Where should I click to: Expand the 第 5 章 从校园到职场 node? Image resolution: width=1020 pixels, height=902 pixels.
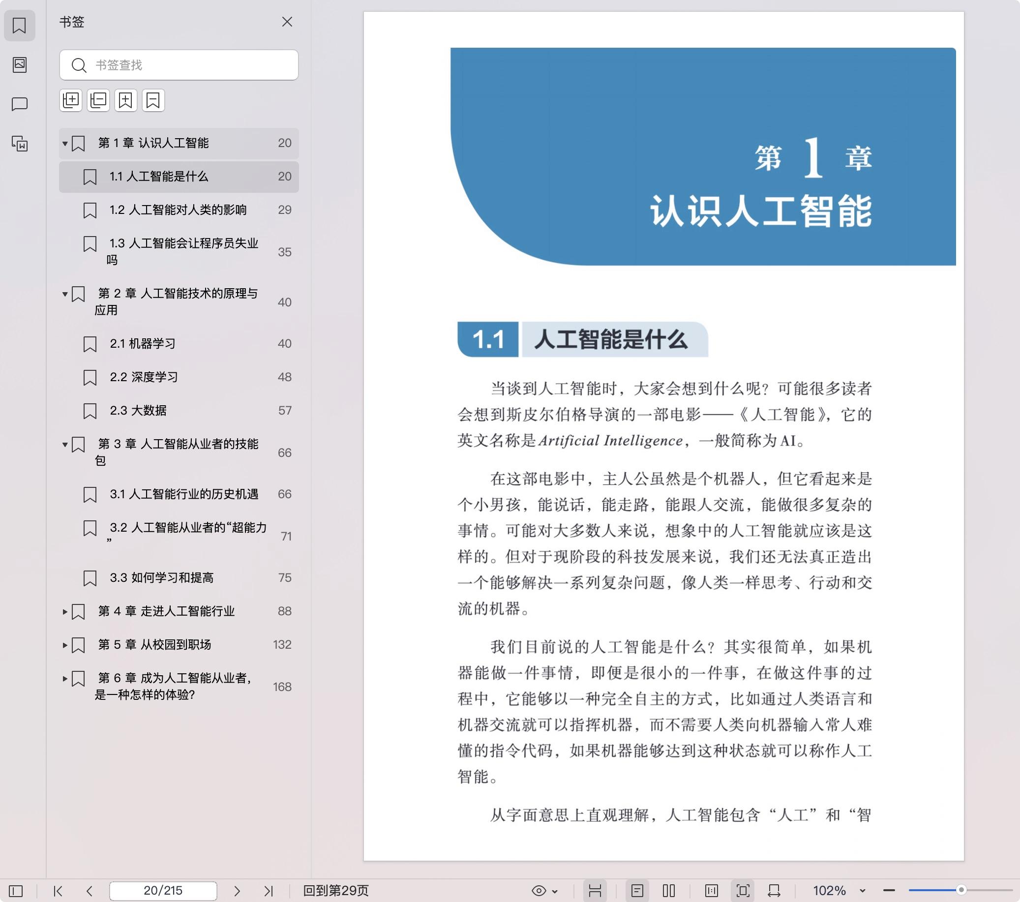tap(65, 645)
